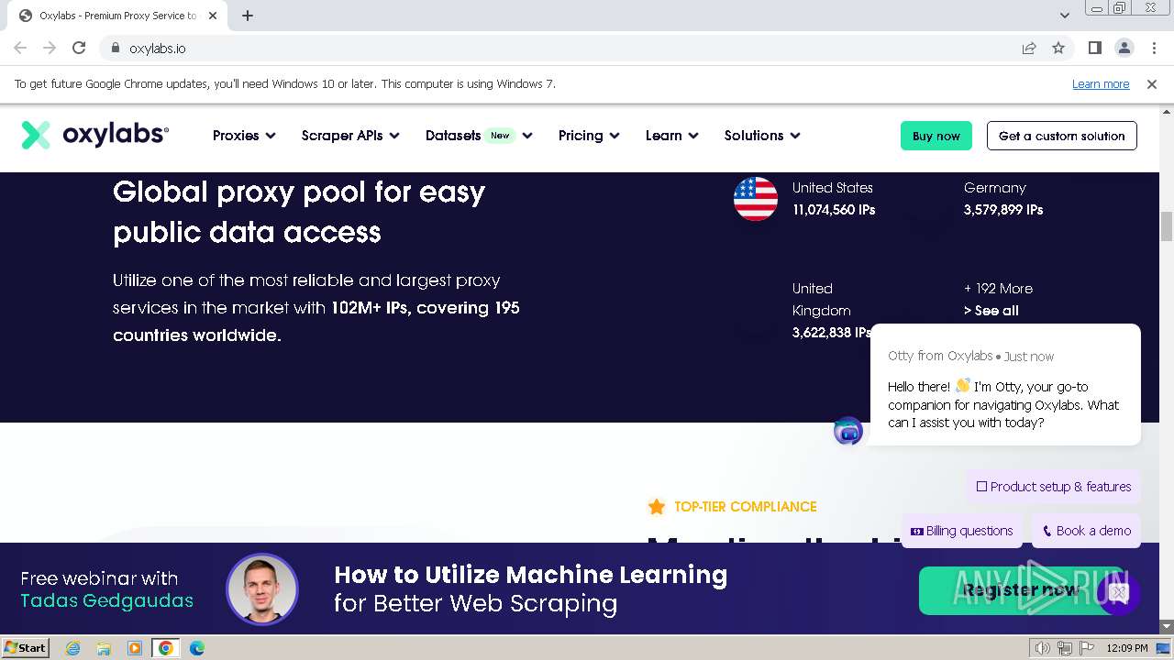Choose Book a demo chat option
This screenshot has height=660, width=1174.
point(1087,531)
